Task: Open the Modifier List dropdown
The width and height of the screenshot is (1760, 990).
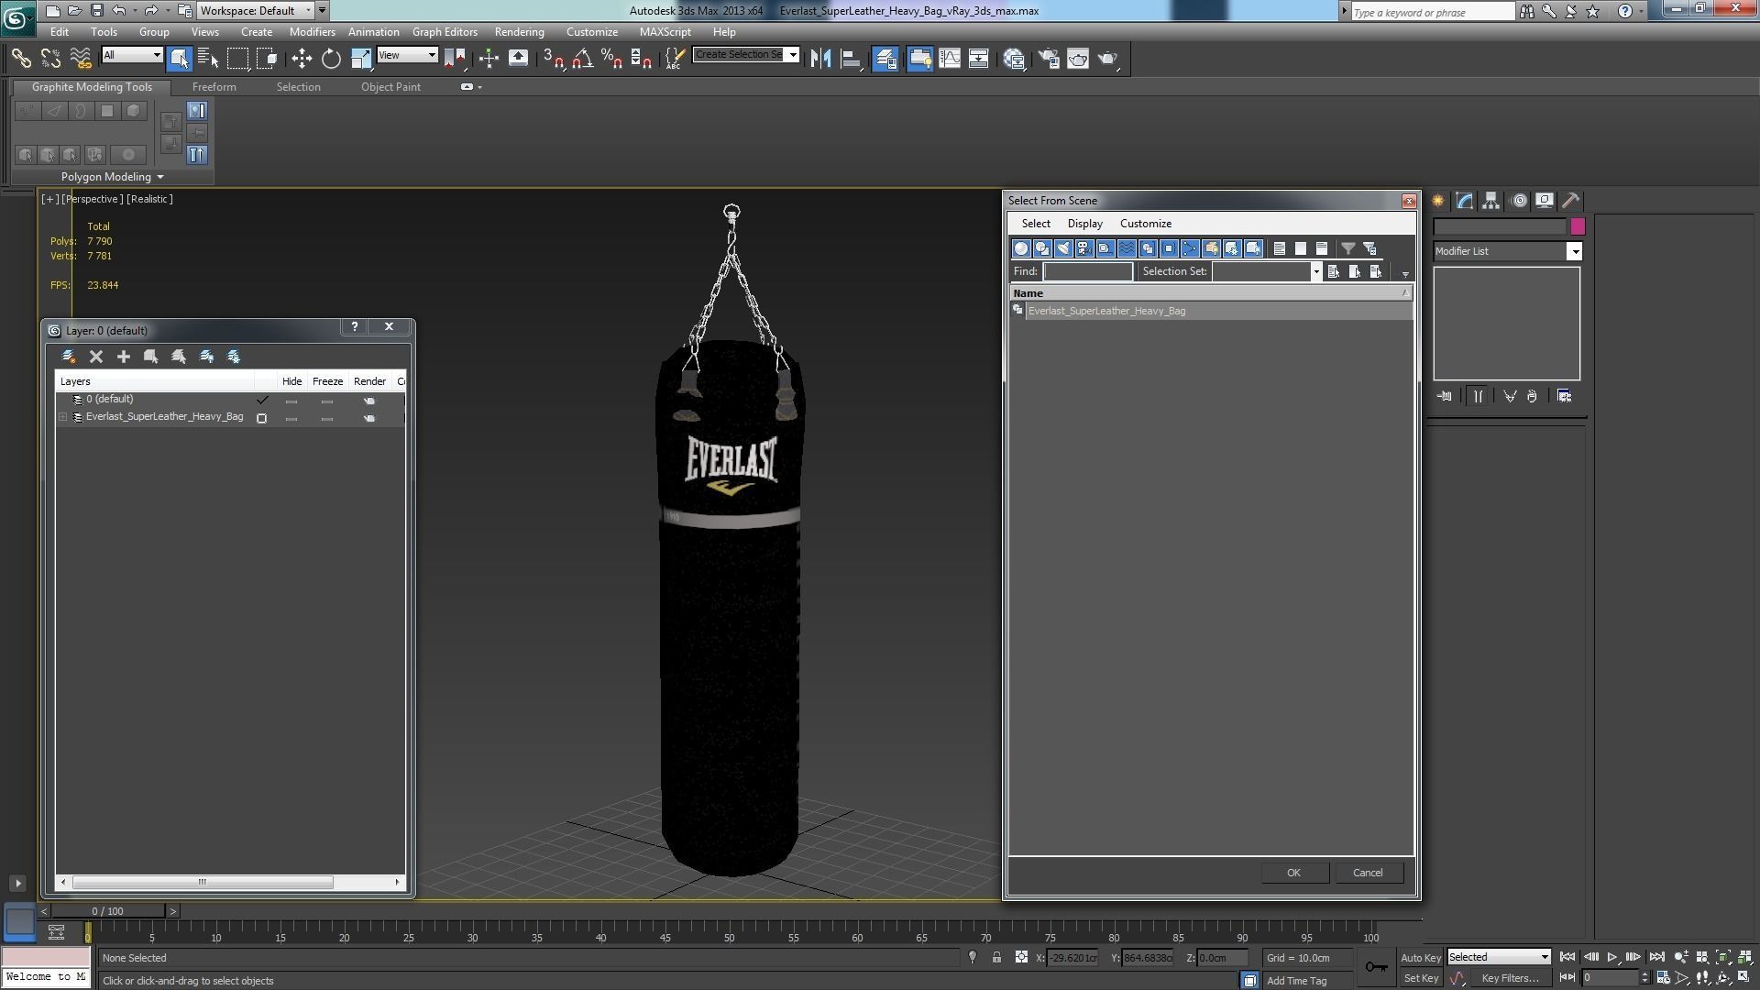Action: click(x=1574, y=251)
